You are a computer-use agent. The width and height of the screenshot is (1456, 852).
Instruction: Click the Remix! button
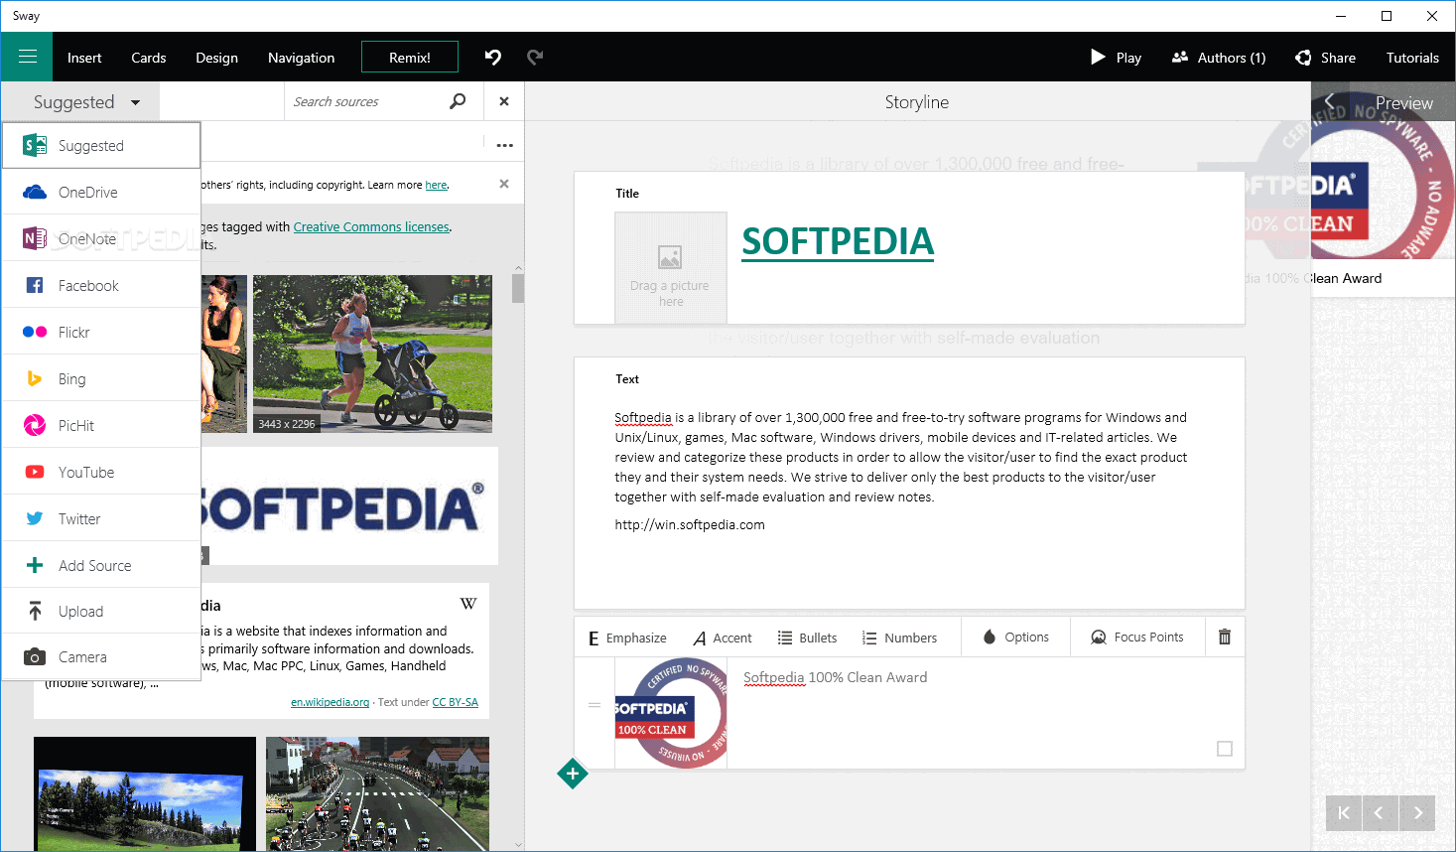[x=410, y=57]
